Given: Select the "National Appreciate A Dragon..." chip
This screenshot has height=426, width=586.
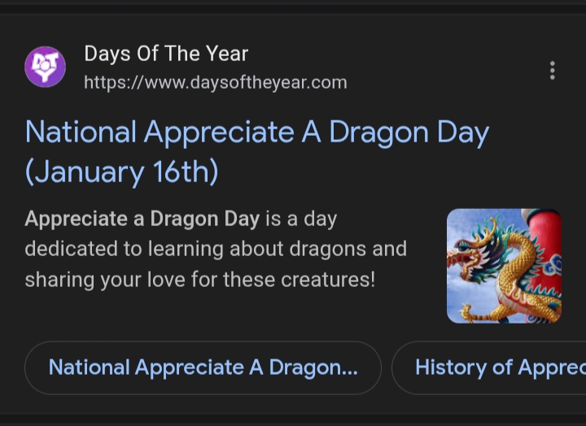Looking at the screenshot, I should click(x=203, y=367).
